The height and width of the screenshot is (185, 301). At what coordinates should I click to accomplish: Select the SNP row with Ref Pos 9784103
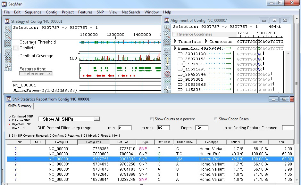coord(150,169)
